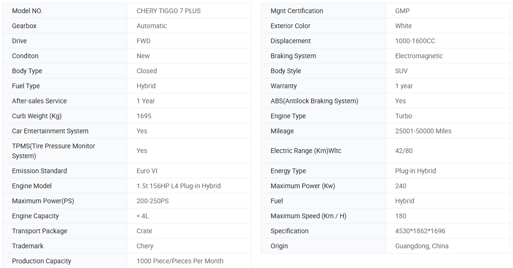The height and width of the screenshot is (268, 513).
Task: Select the 1000 Piece/Pieces Per Month value
Action: click(x=180, y=261)
